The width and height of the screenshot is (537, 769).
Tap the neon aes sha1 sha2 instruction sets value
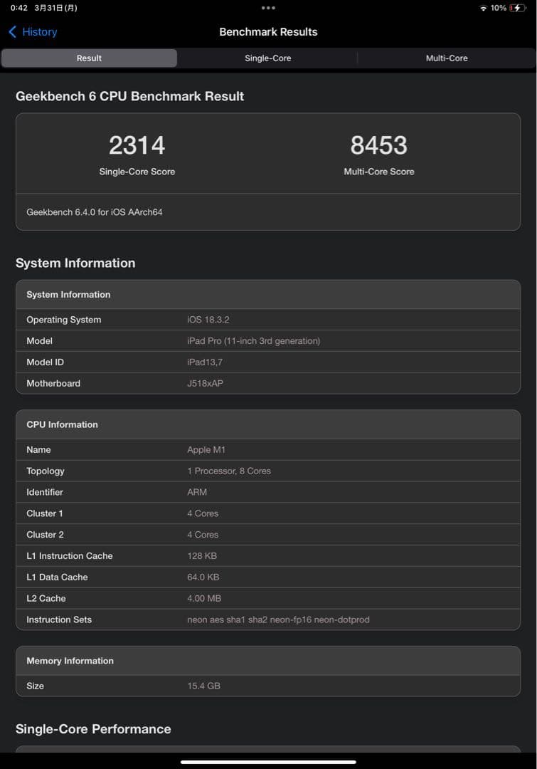coord(278,619)
